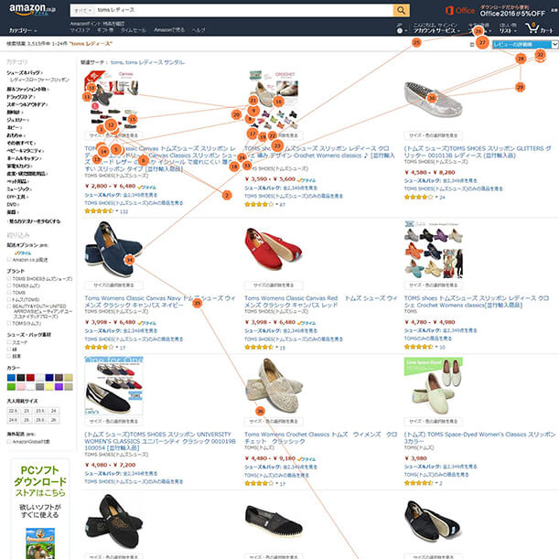Expand the カテゴリー dropdown in header
The width and height of the screenshot is (559, 559).
[x=23, y=31]
